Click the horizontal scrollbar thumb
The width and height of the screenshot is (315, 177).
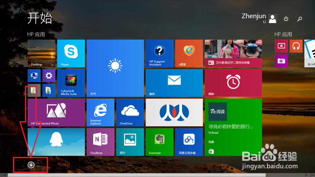pyautogui.click(x=137, y=175)
